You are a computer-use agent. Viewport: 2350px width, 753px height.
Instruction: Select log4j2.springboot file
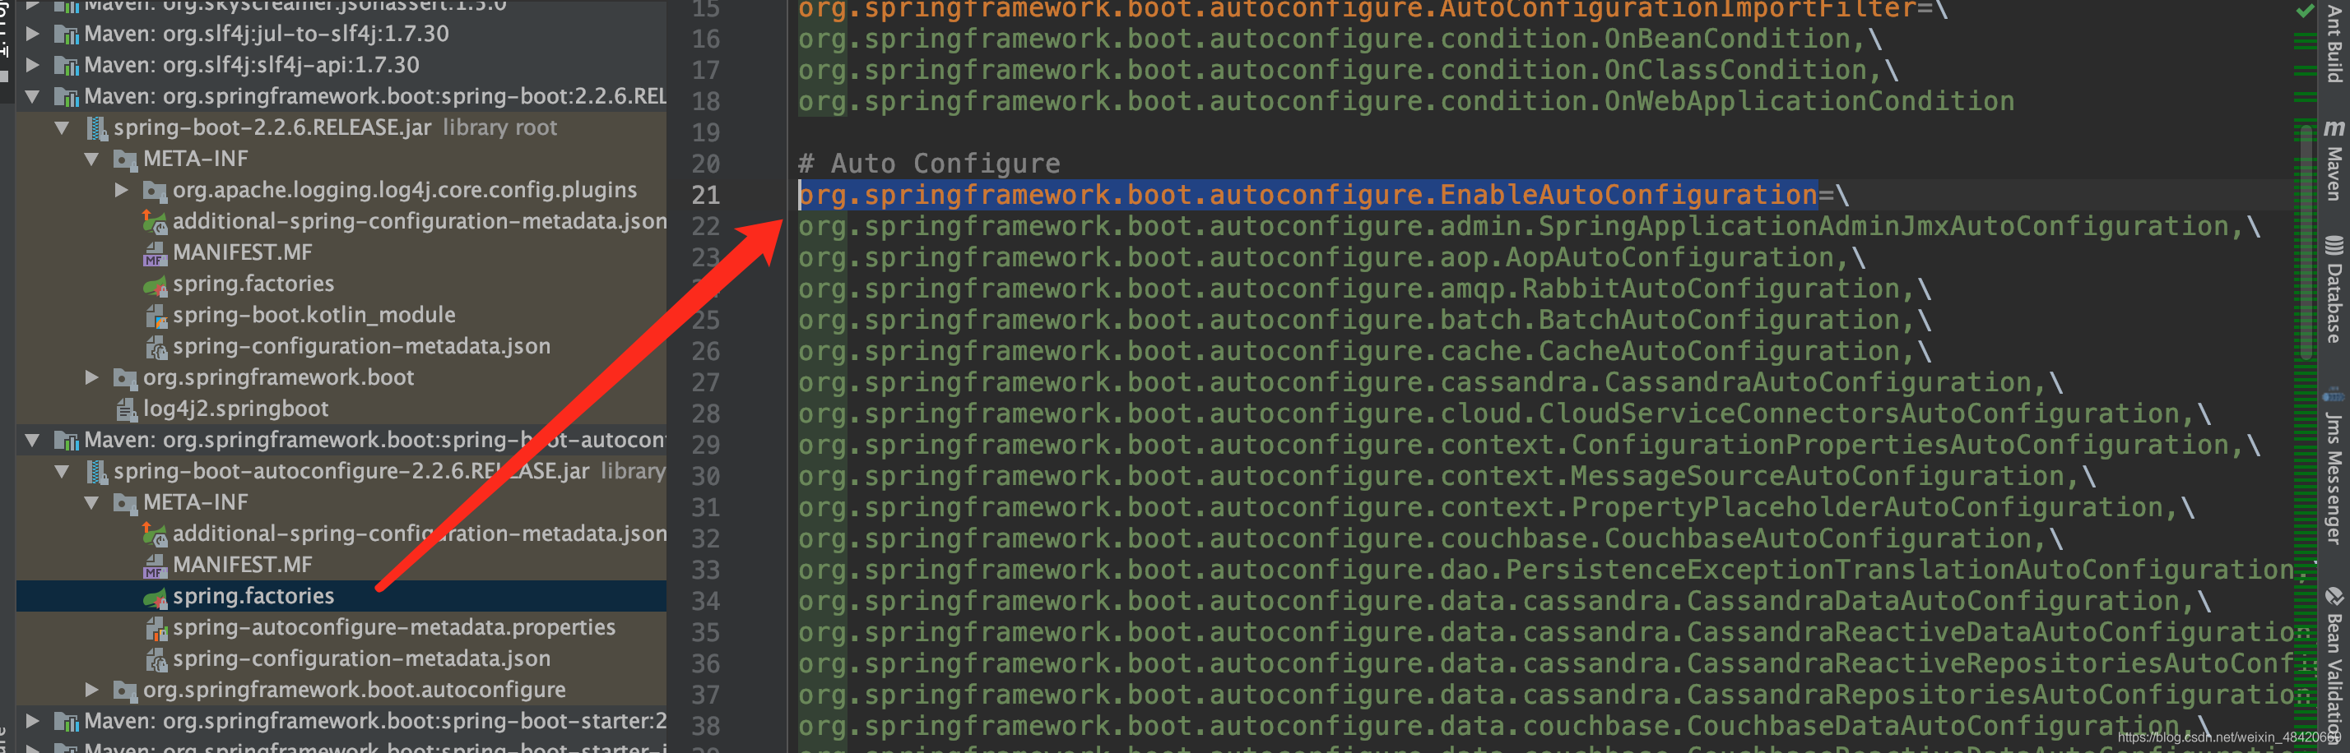coord(235,409)
